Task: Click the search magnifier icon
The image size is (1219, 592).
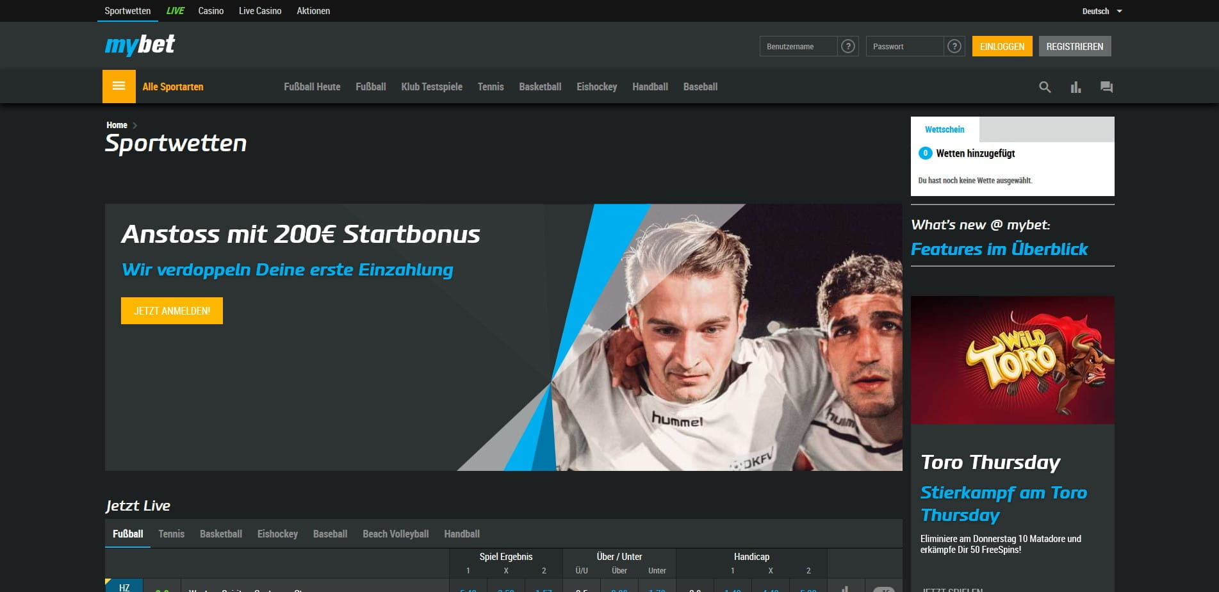Action: tap(1045, 87)
